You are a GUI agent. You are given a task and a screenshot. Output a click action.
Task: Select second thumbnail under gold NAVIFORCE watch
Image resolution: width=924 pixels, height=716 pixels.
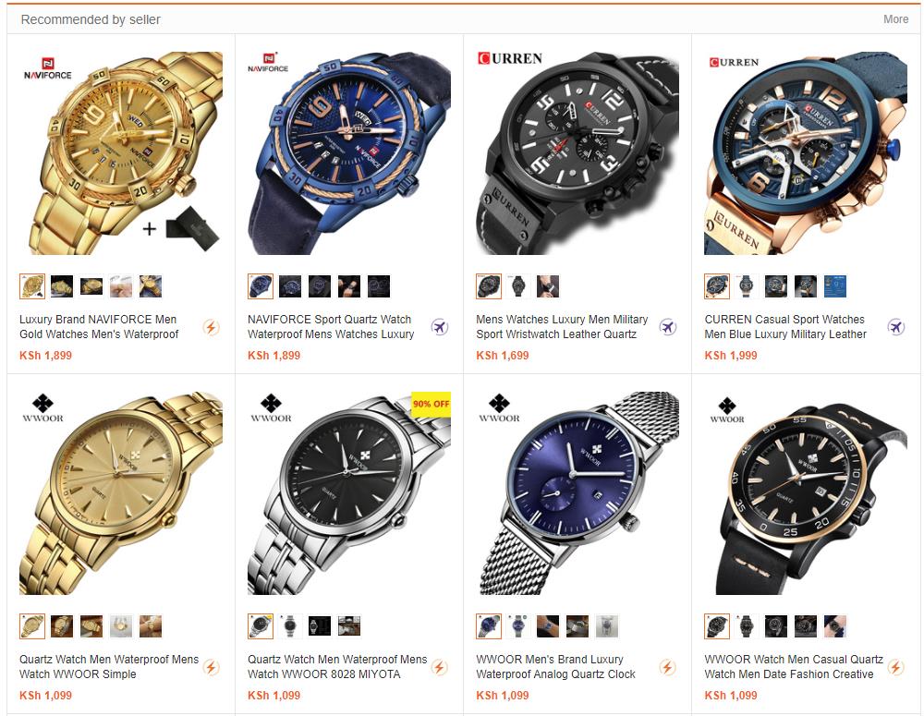62,286
